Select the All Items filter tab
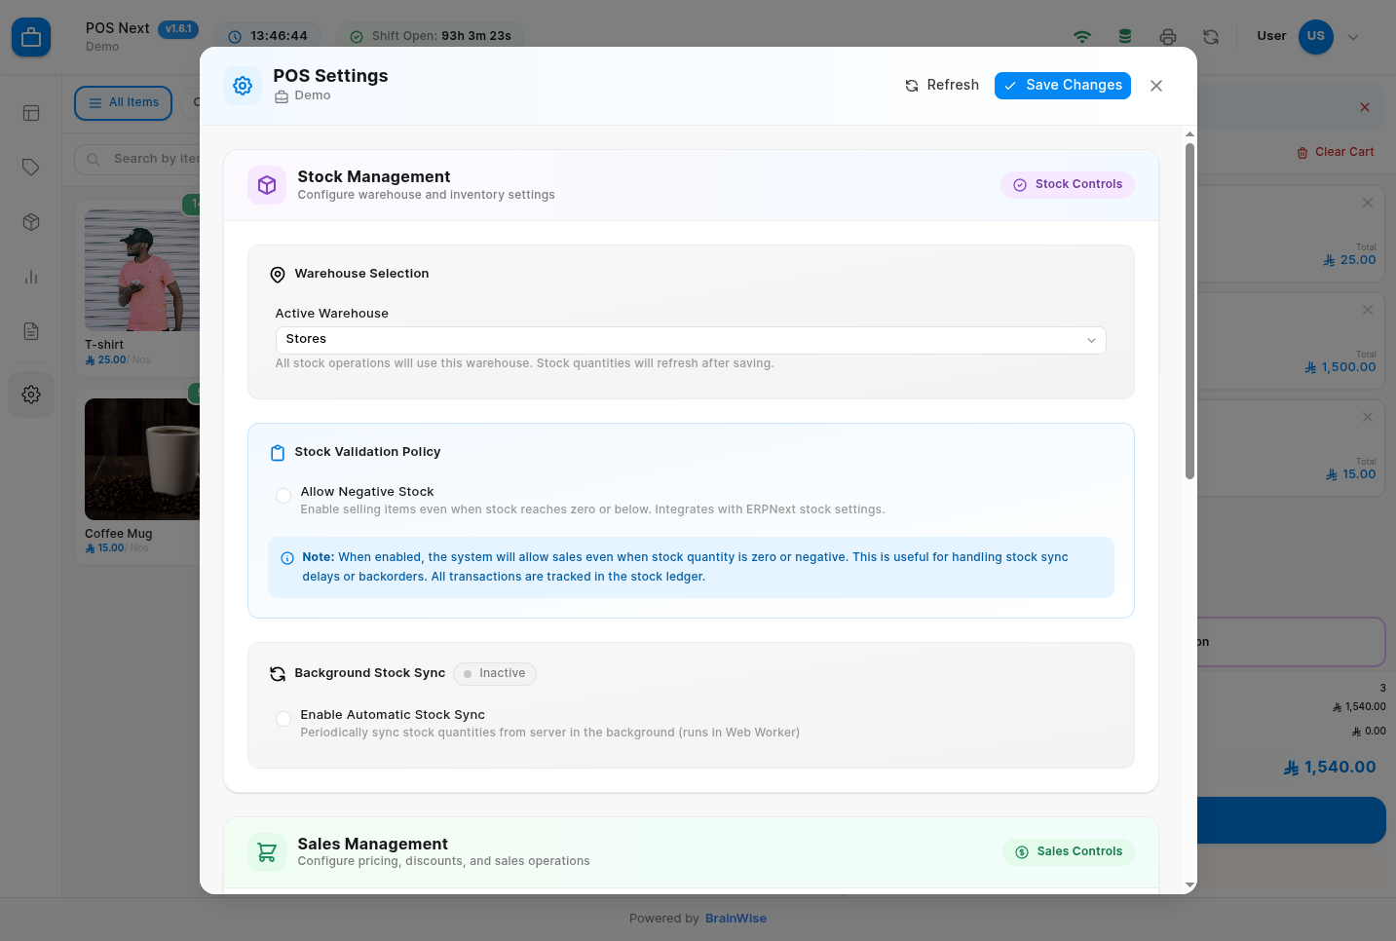Image resolution: width=1396 pixels, height=941 pixels. point(124,103)
